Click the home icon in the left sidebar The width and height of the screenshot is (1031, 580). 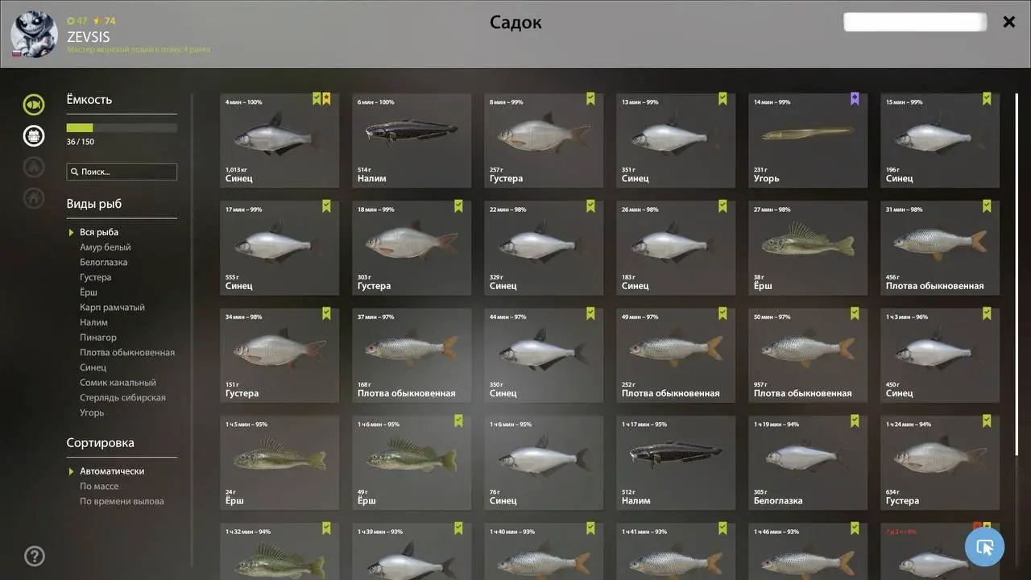pos(34,197)
